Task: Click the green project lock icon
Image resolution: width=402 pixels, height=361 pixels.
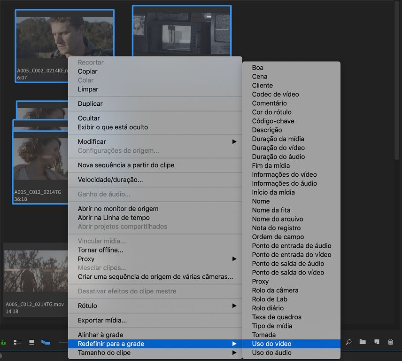Action: [3, 342]
